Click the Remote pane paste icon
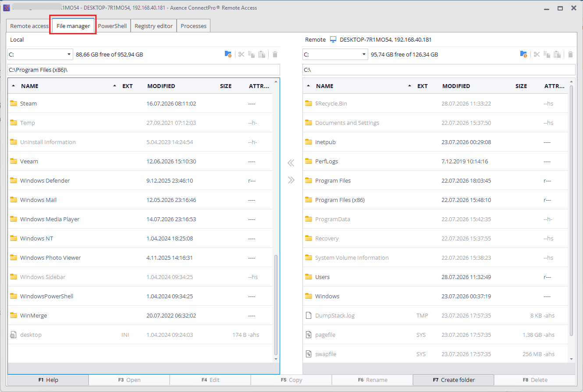The image size is (583, 392). pos(558,54)
